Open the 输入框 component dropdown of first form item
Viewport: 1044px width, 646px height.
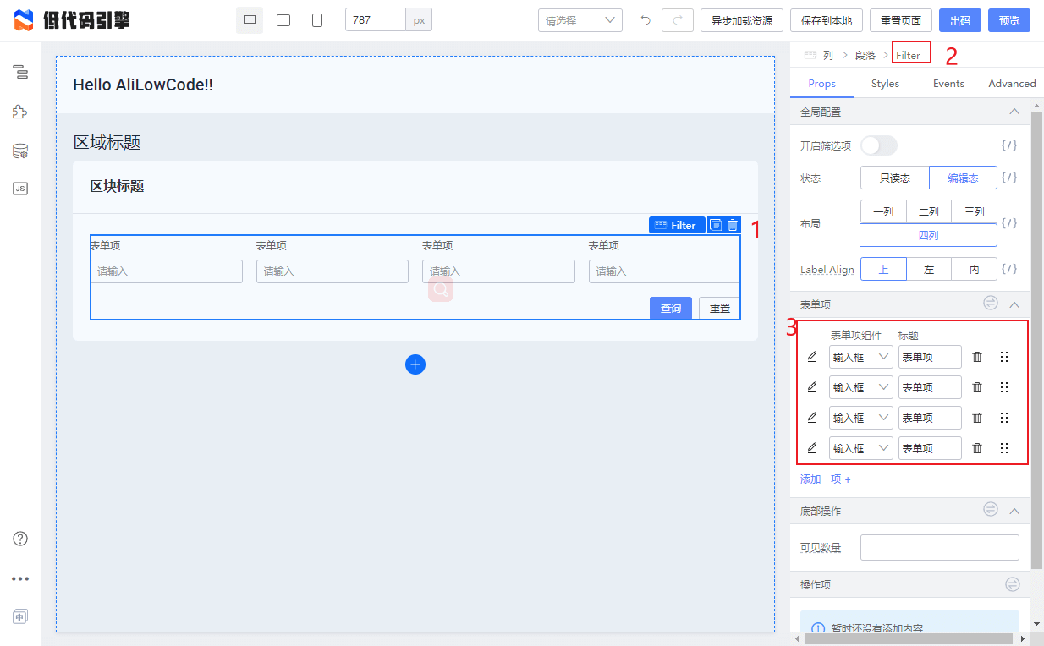(860, 357)
